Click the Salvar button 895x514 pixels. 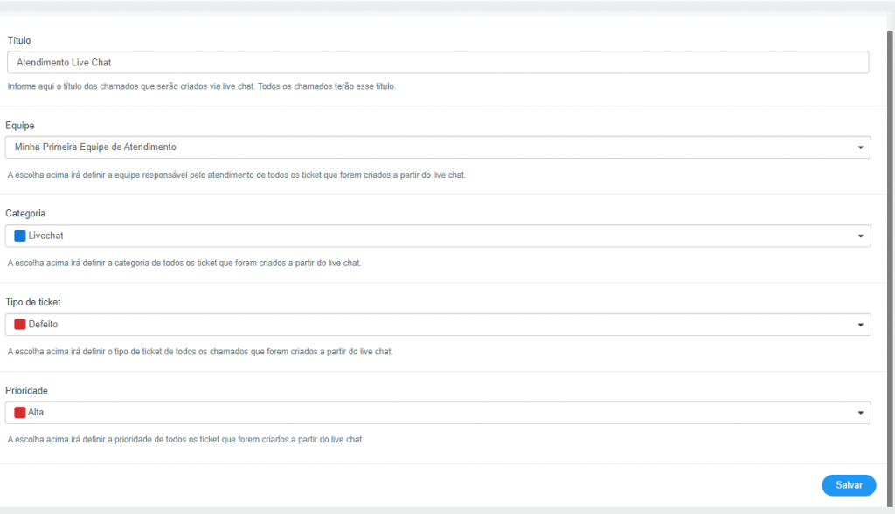tap(849, 485)
